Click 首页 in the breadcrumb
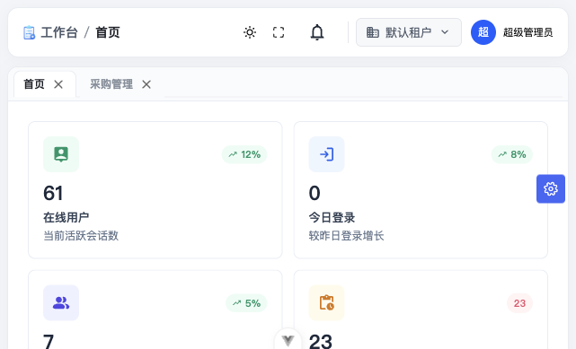This screenshot has width=576, height=349. (x=108, y=32)
